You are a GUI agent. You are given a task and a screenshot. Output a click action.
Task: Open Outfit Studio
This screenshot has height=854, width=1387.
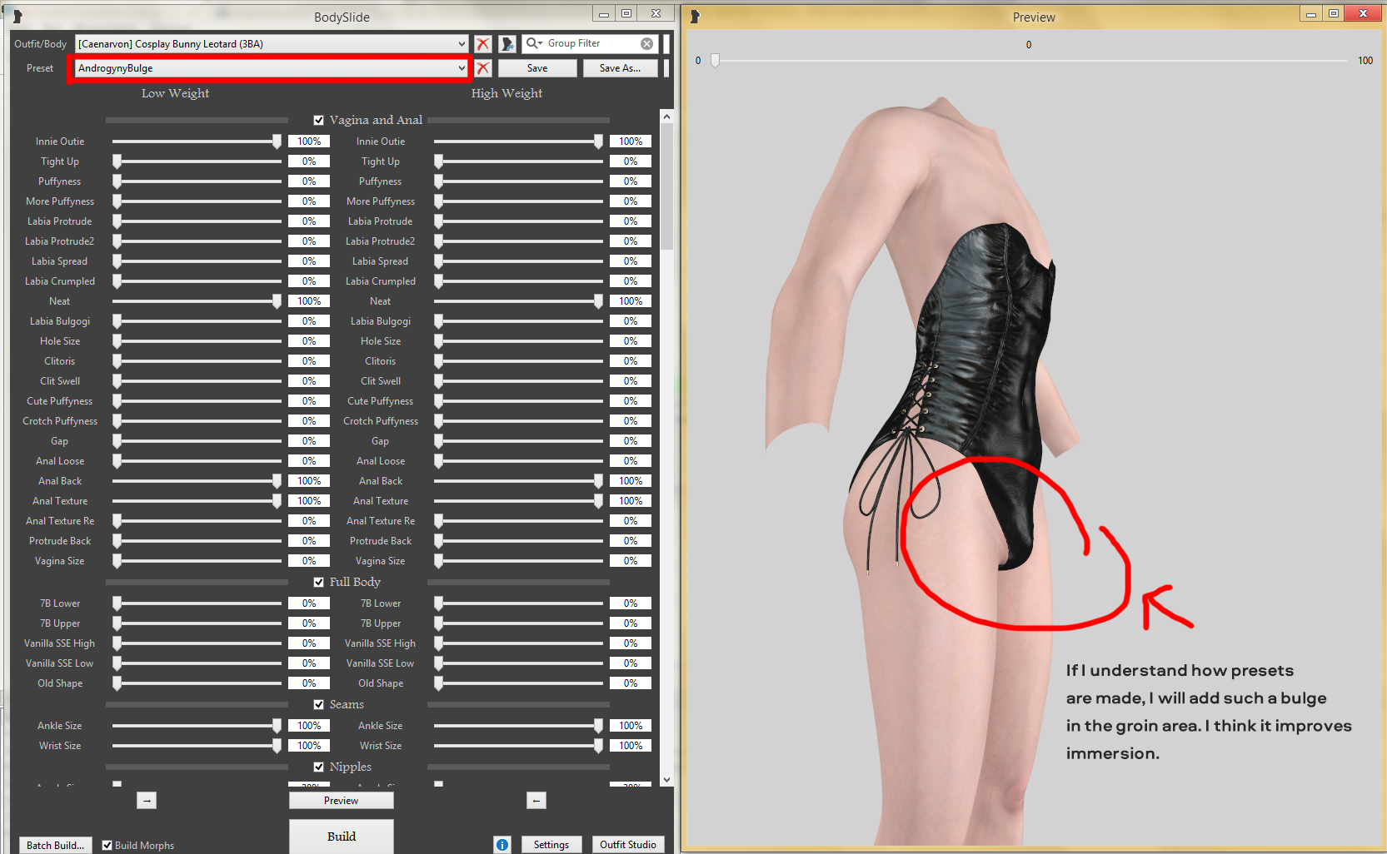(628, 845)
